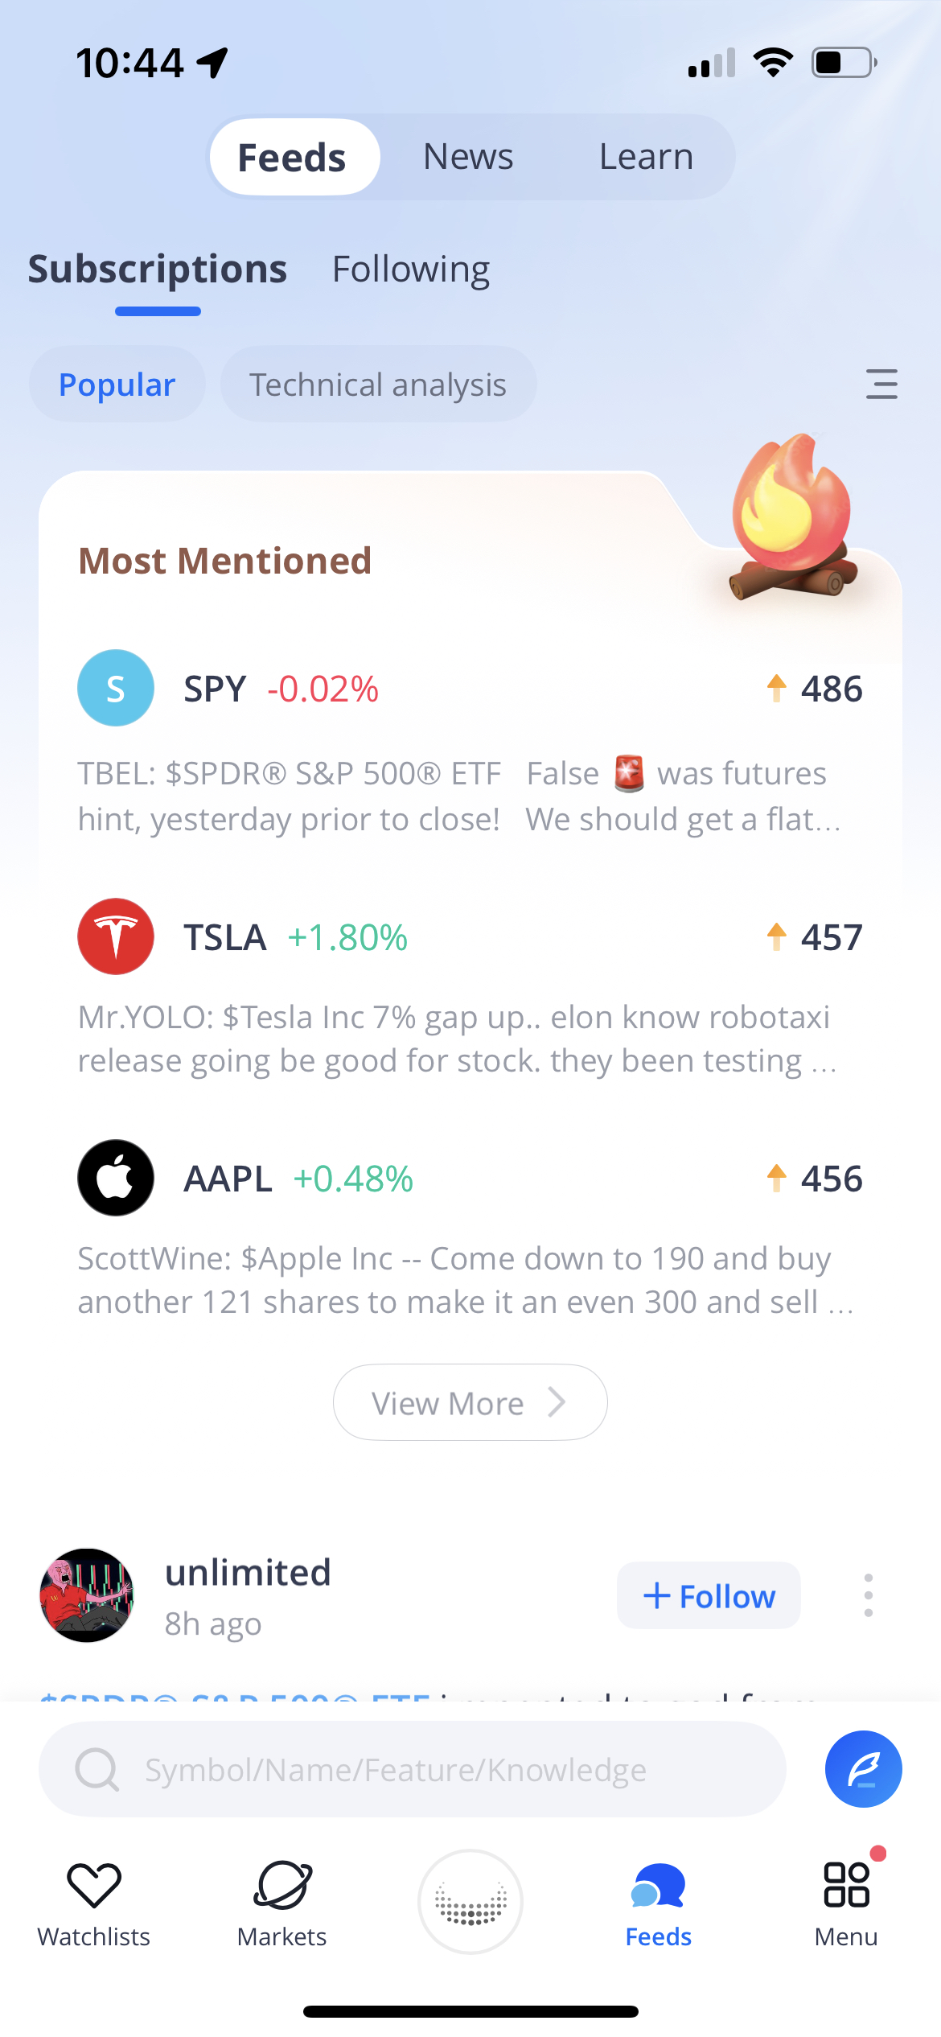This screenshot has width=941, height=2037.
Task: Open the Learn section
Action: click(x=646, y=157)
